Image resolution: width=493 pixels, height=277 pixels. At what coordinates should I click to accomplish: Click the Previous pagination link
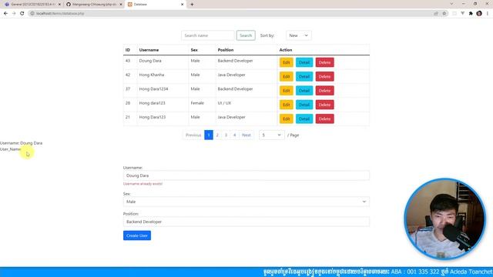coord(193,135)
